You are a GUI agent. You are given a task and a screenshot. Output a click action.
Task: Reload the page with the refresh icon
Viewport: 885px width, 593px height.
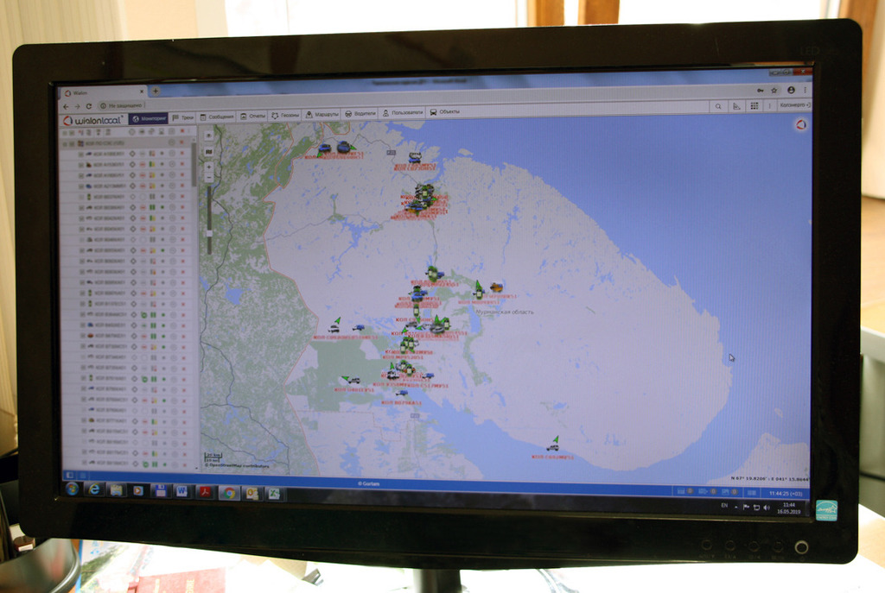[x=89, y=106]
